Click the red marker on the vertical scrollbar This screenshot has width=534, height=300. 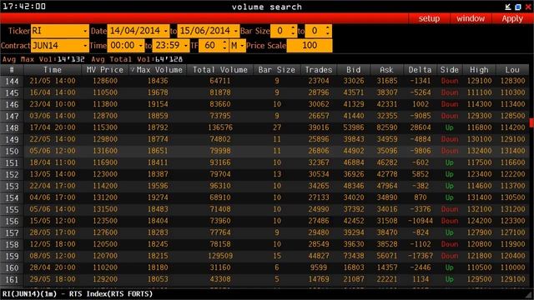531,122
